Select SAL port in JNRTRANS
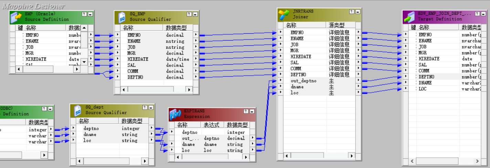The width and height of the screenshot is (490, 168). click(x=319, y=63)
